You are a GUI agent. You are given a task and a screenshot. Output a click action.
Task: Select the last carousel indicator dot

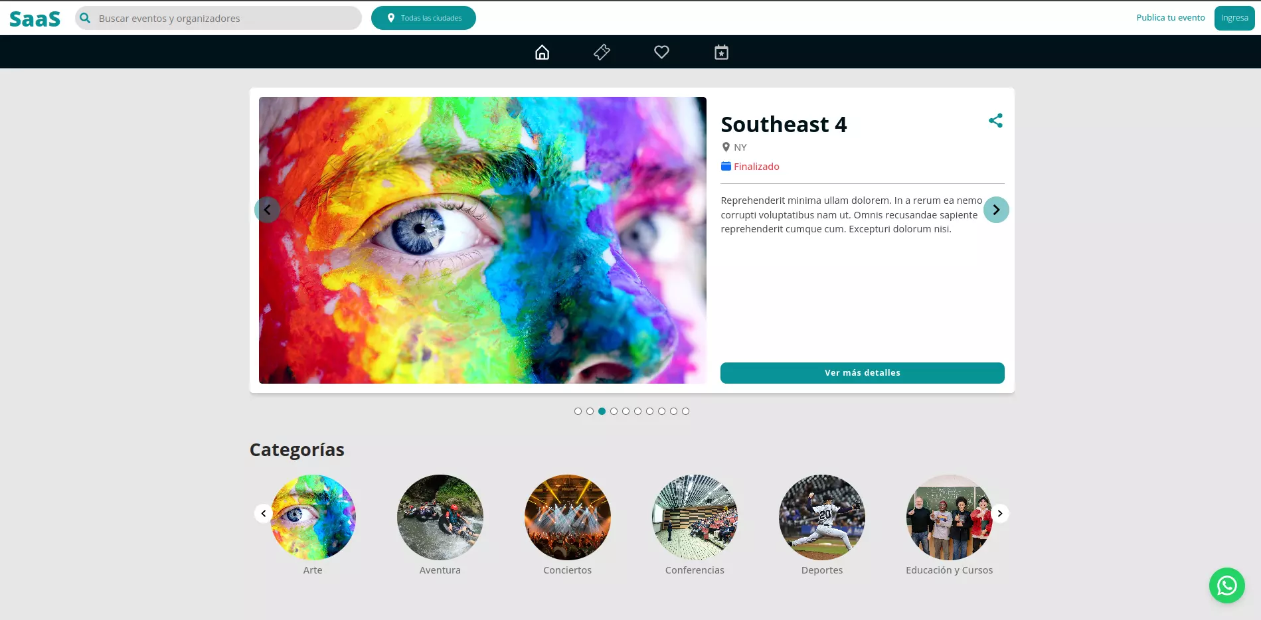[x=685, y=411]
